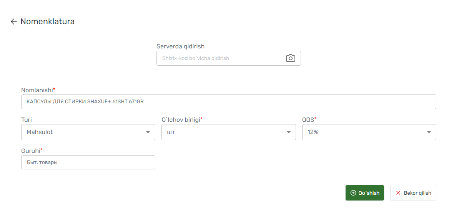Click into the Nomlanishi product name field
The height and width of the screenshot is (222, 459).
pyautogui.click(x=229, y=102)
